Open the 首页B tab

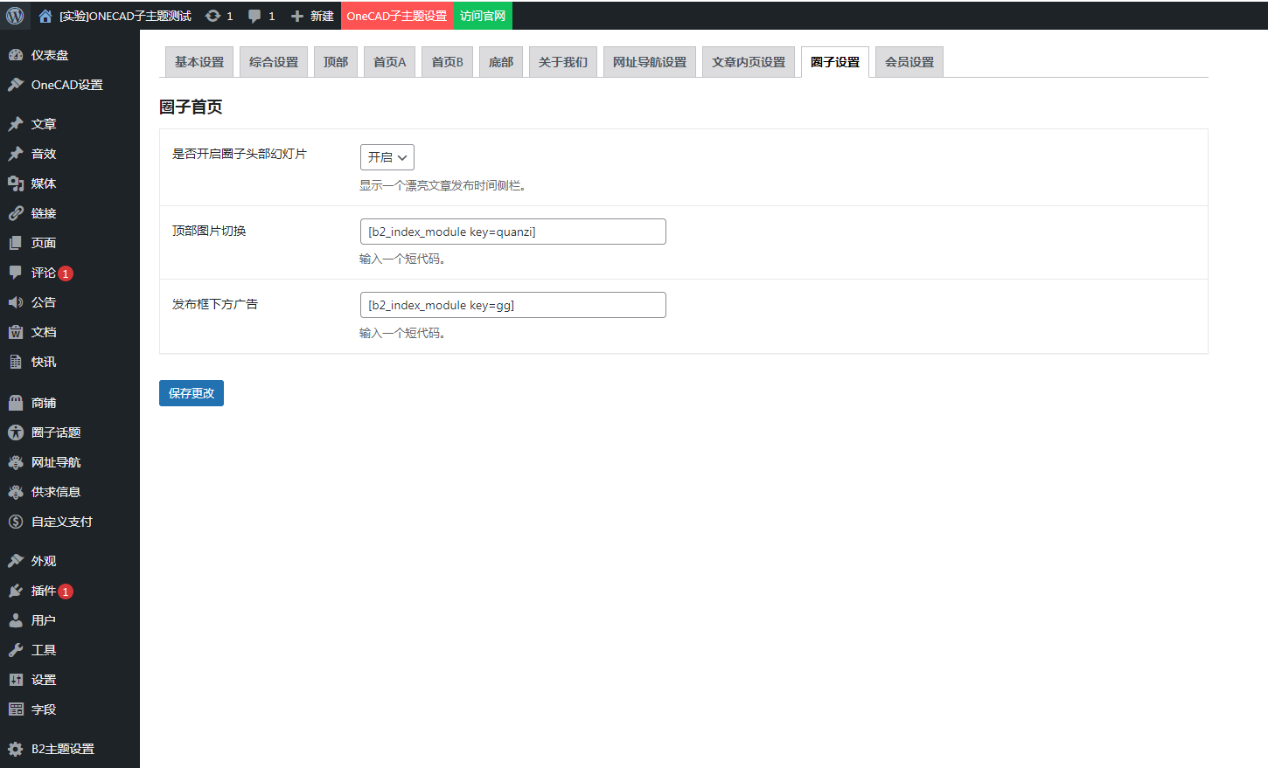pyautogui.click(x=448, y=62)
